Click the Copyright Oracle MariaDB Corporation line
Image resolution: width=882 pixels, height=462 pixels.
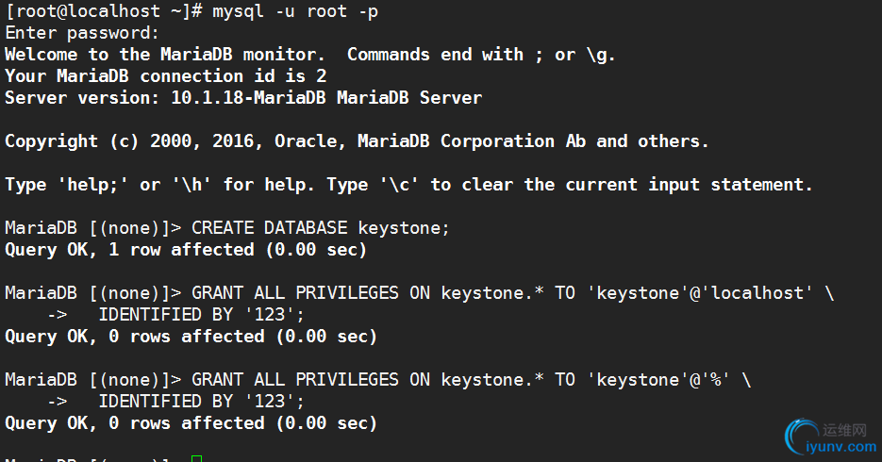coord(357,141)
